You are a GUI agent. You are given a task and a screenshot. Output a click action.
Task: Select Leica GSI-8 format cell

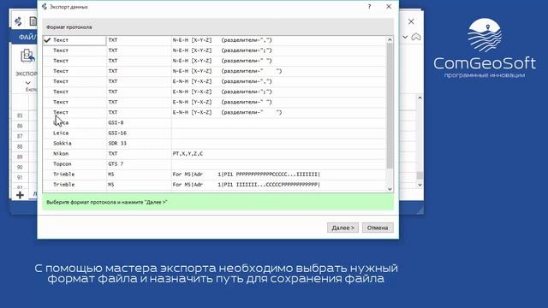(x=139, y=122)
